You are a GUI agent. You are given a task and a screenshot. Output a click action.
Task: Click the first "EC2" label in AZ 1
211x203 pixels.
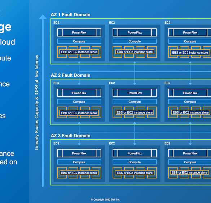coord(56,23)
